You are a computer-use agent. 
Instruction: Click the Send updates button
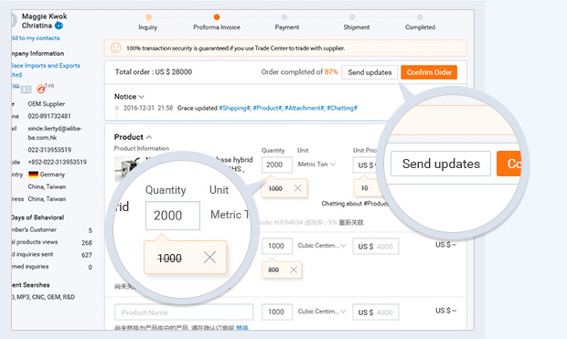click(x=369, y=72)
